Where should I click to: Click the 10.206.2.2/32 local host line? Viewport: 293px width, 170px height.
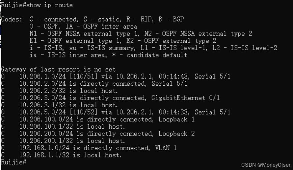[68, 91]
